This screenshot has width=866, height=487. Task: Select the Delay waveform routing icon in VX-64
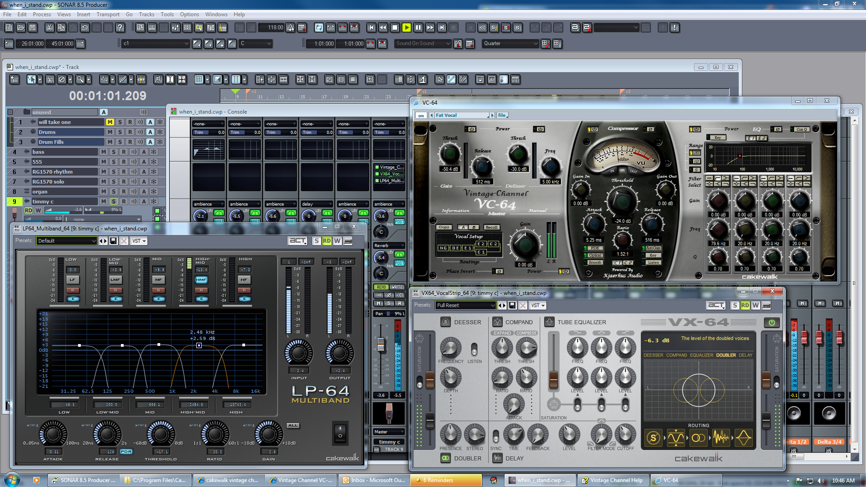tap(721, 437)
